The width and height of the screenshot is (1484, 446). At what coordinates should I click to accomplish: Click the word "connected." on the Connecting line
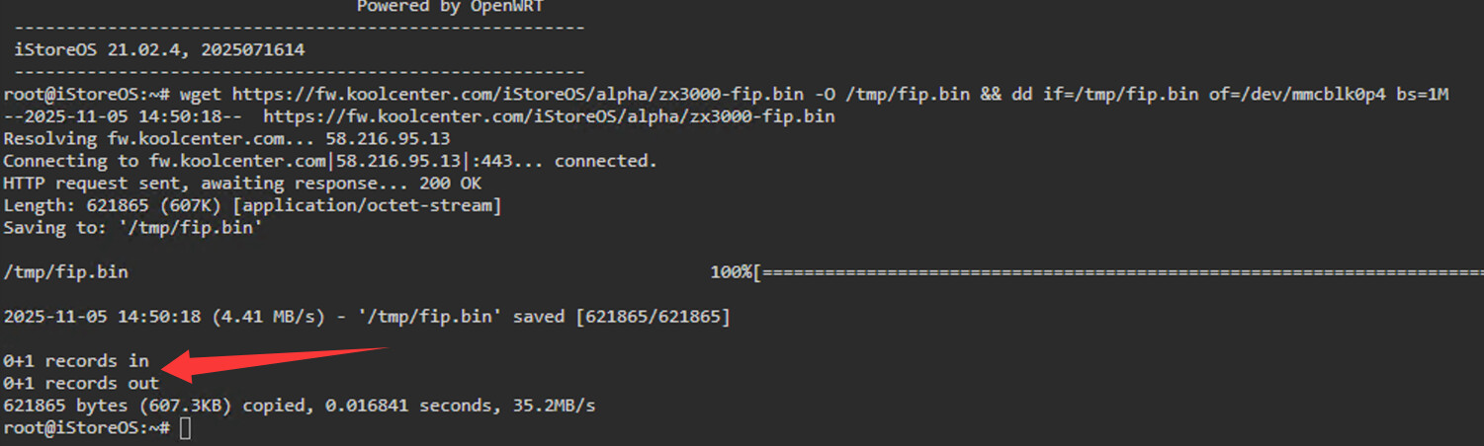(605, 161)
